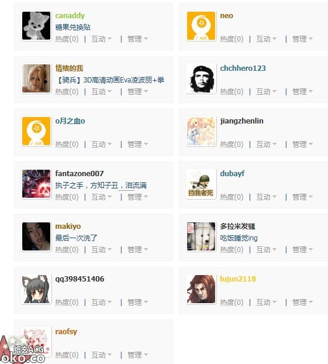Open canaddy's 糖果兑换贴 status link
328x364 pixels.
pos(73,28)
